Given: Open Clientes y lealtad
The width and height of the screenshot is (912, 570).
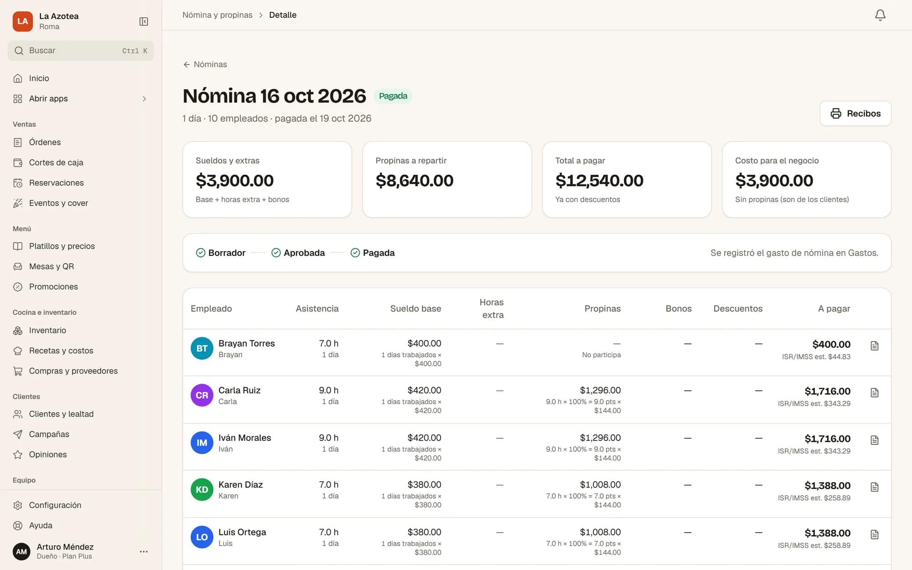Looking at the screenshot, I should pyautogui.click(x=81, y=414).
